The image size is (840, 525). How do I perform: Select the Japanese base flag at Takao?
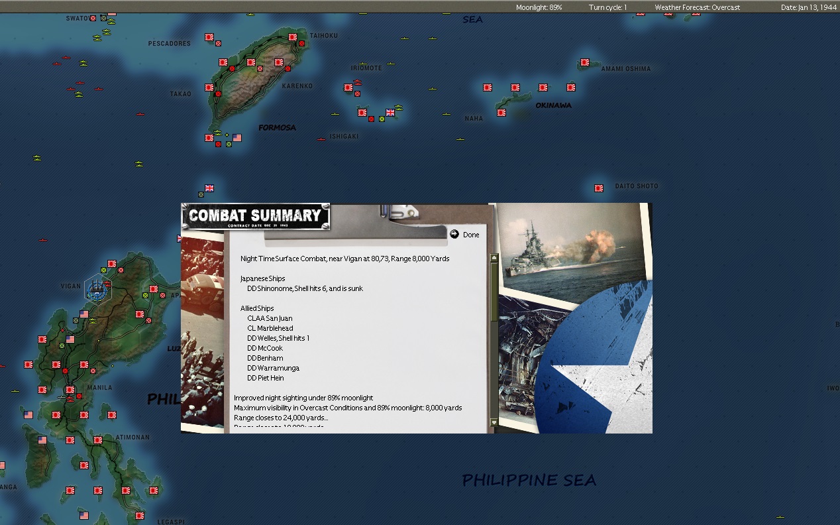[209, 87]
